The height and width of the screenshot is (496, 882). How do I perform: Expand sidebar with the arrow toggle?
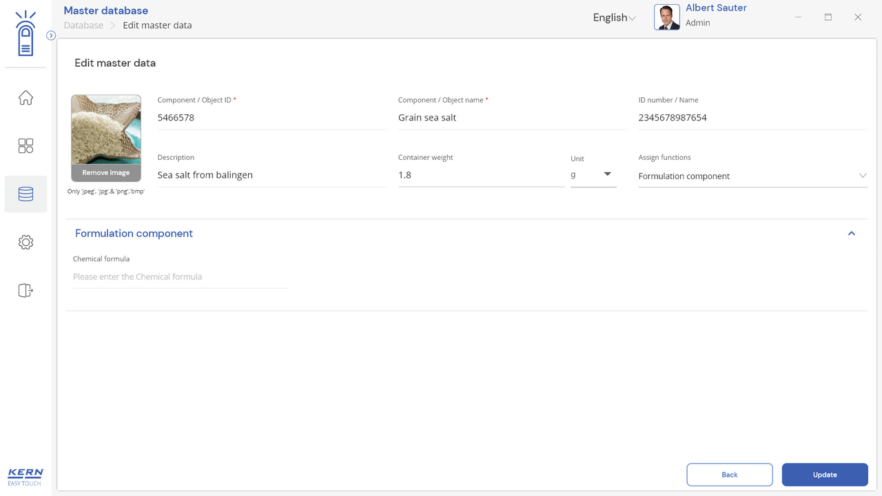click(x=51, y=35)
